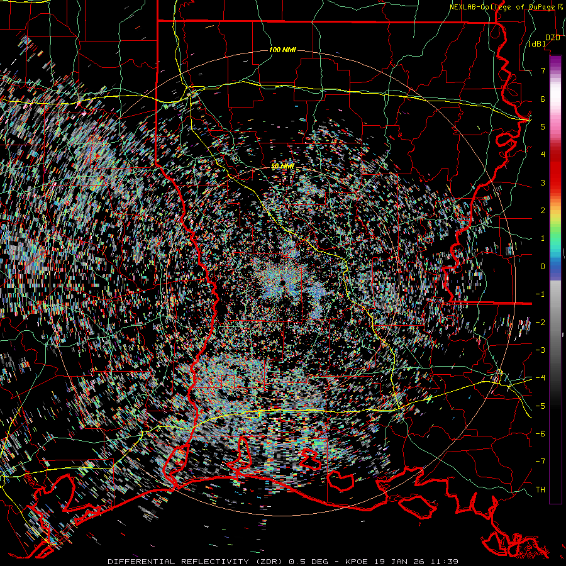This screenshot has height=566, width=566.
Task: Select the 0 dB scale label
Action: pos(543,267)
